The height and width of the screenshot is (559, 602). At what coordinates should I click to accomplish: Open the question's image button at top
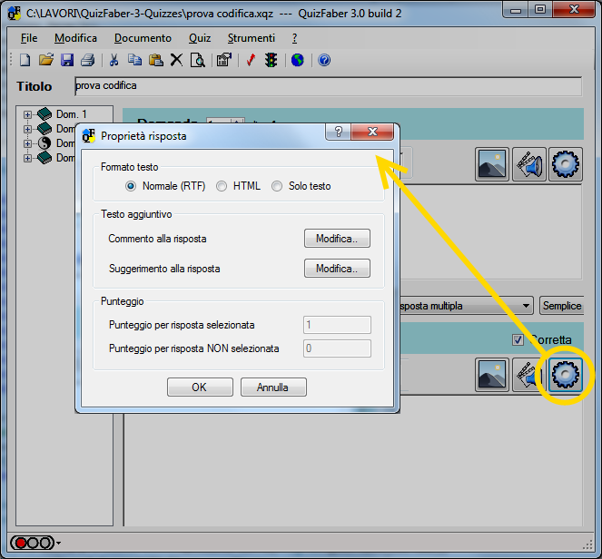tap(492, 164)
